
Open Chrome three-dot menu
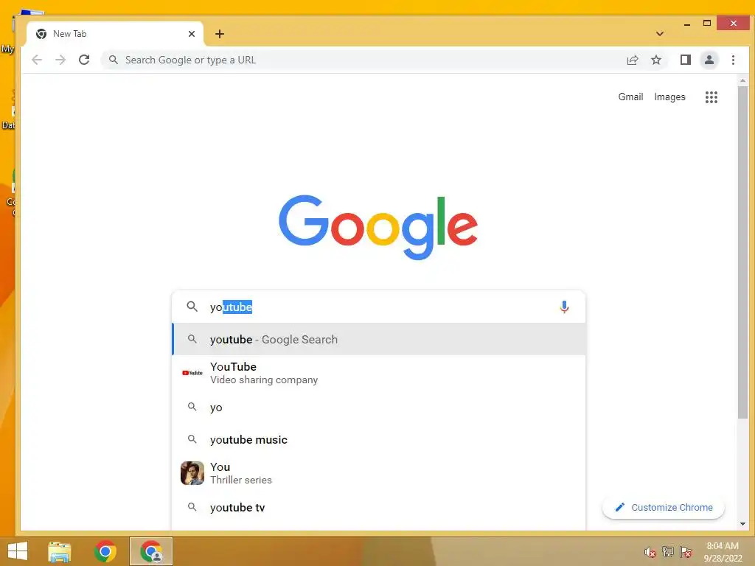pyautogui.click(x=733, y=60)
